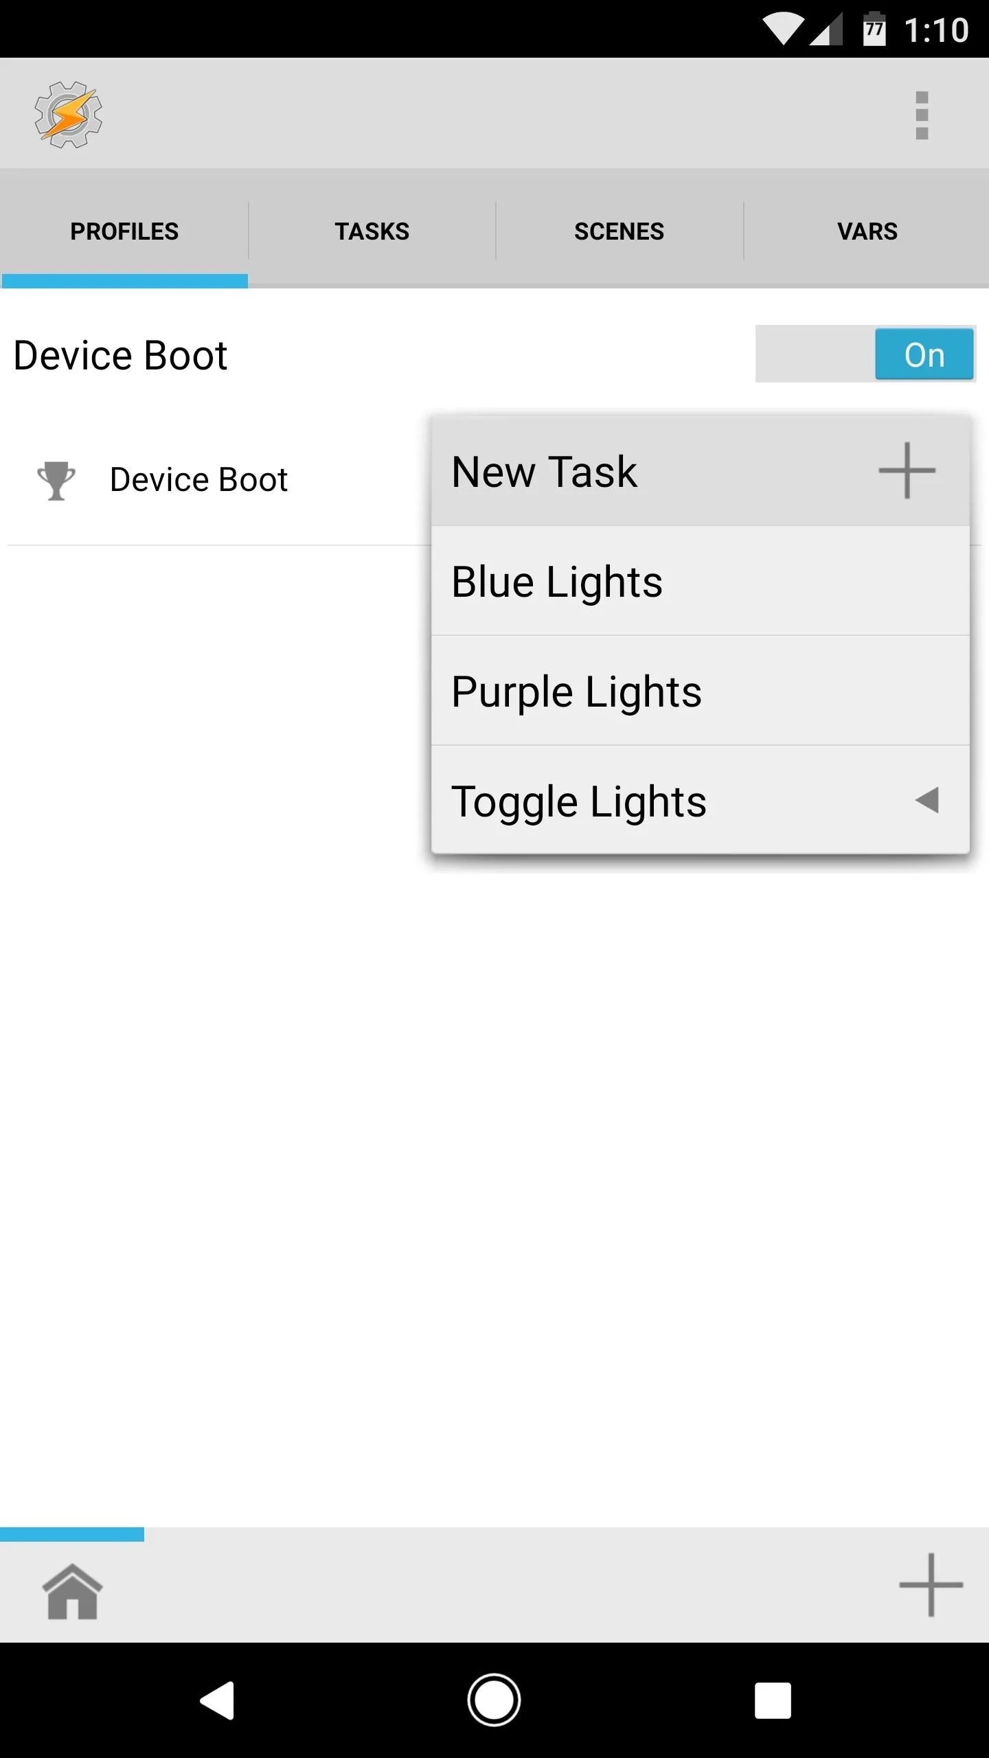Tap the Android back navigation button
This screenshot has width=989, height=1758.
(218, 1700)
